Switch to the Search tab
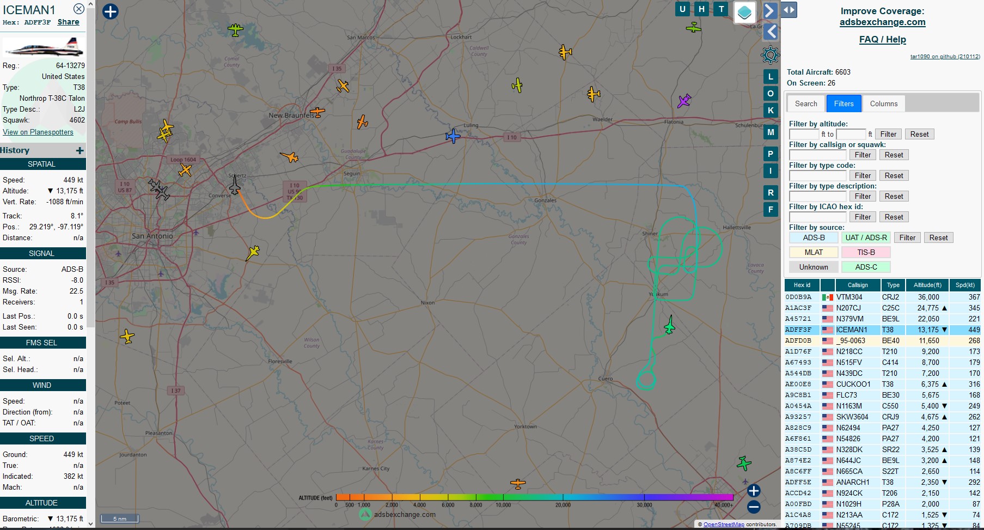This screenshot has height=530, width=984. (806, 103)
